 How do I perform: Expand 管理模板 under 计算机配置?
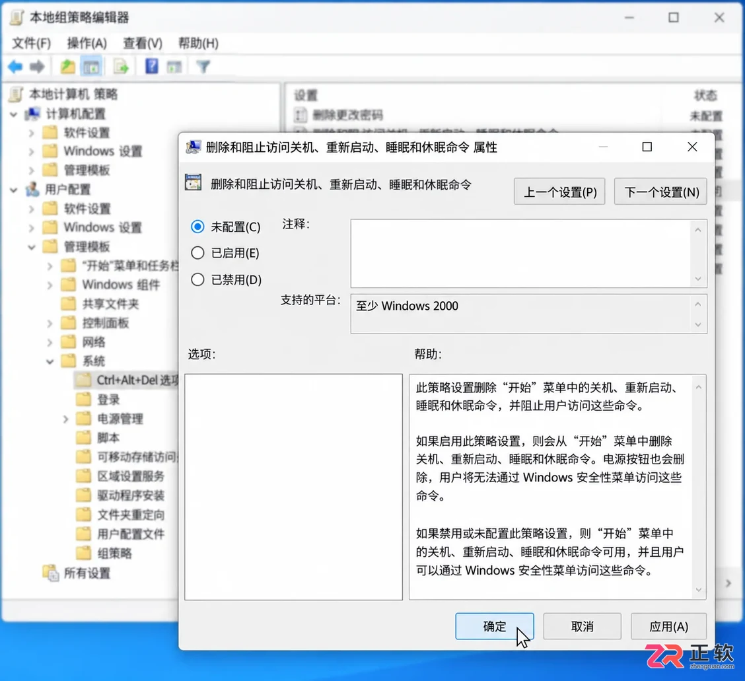pos(31,170)
